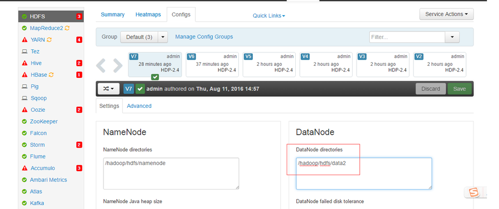Click the right arrow for next config versions
Viewport: 499px width, 209px height.
coord(117,65)
